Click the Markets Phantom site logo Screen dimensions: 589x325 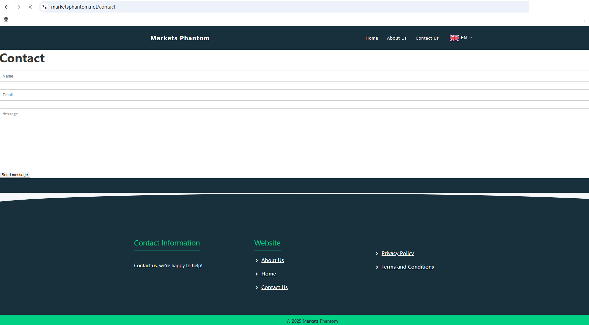pyautogui.click(x=180, y=38)
